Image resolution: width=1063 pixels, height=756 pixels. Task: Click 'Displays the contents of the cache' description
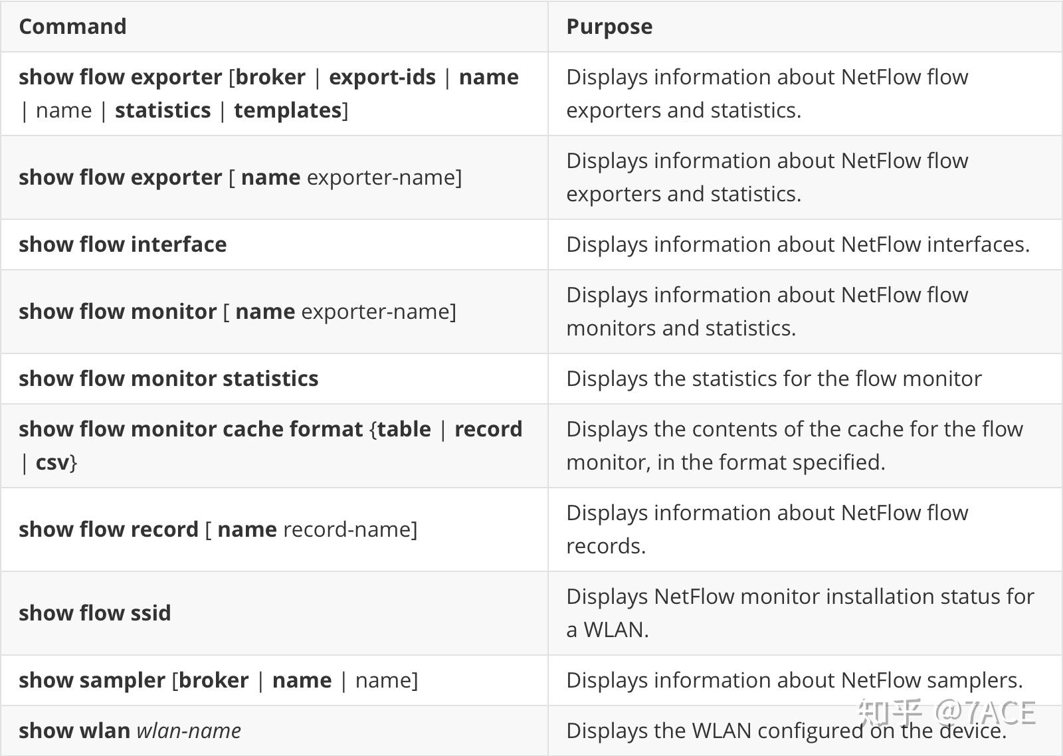click(x=794, y=429)
